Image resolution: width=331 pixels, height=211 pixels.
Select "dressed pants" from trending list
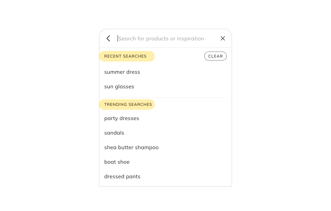pyautogui.click(x=122, y=177)
